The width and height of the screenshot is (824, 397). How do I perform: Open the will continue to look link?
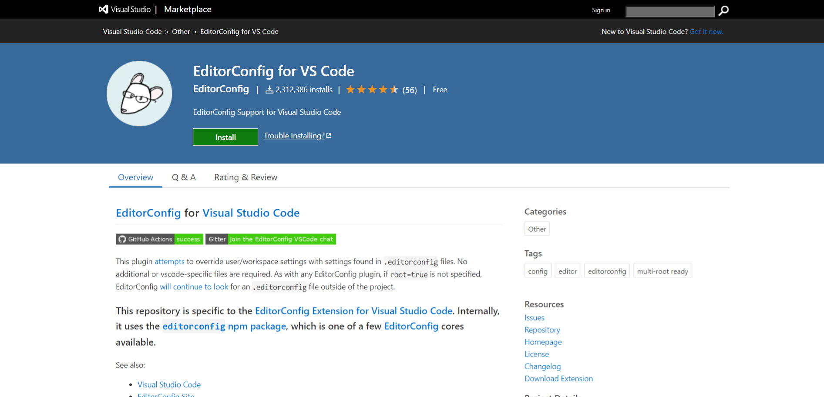pyautogui.click(x=194, y=287)
